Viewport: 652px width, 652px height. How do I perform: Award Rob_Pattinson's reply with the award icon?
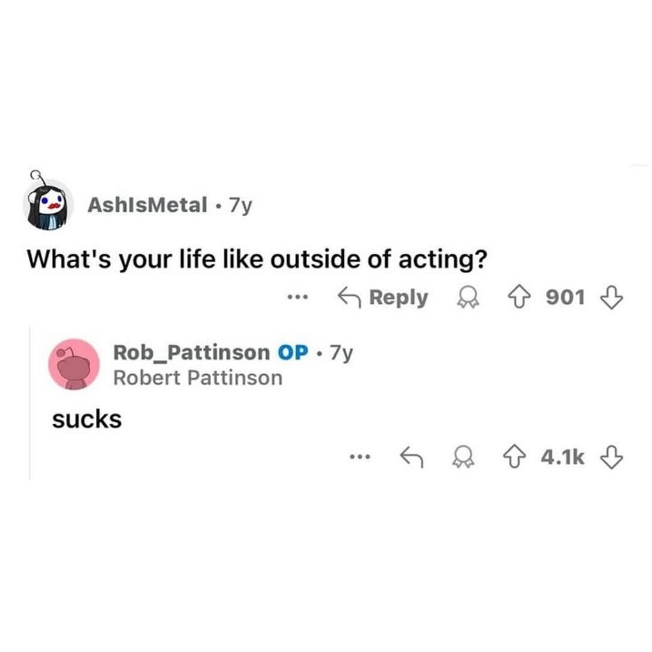tap(463, 457)
